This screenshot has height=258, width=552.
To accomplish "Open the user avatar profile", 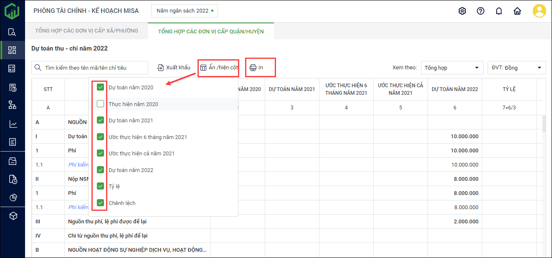I will tap(539, 11).
